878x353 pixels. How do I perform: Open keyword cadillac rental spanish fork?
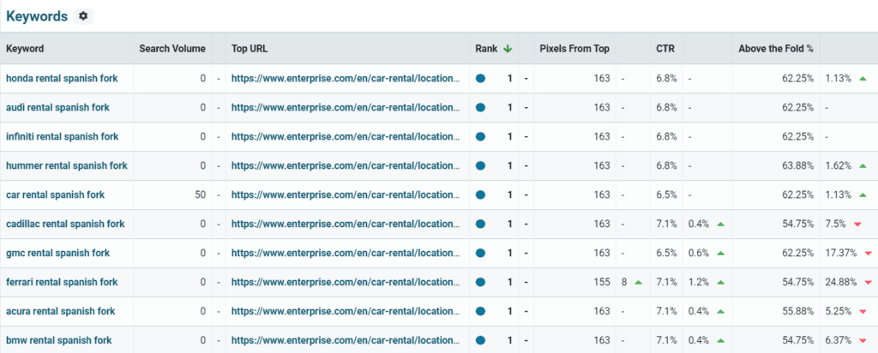pos(65,224)
